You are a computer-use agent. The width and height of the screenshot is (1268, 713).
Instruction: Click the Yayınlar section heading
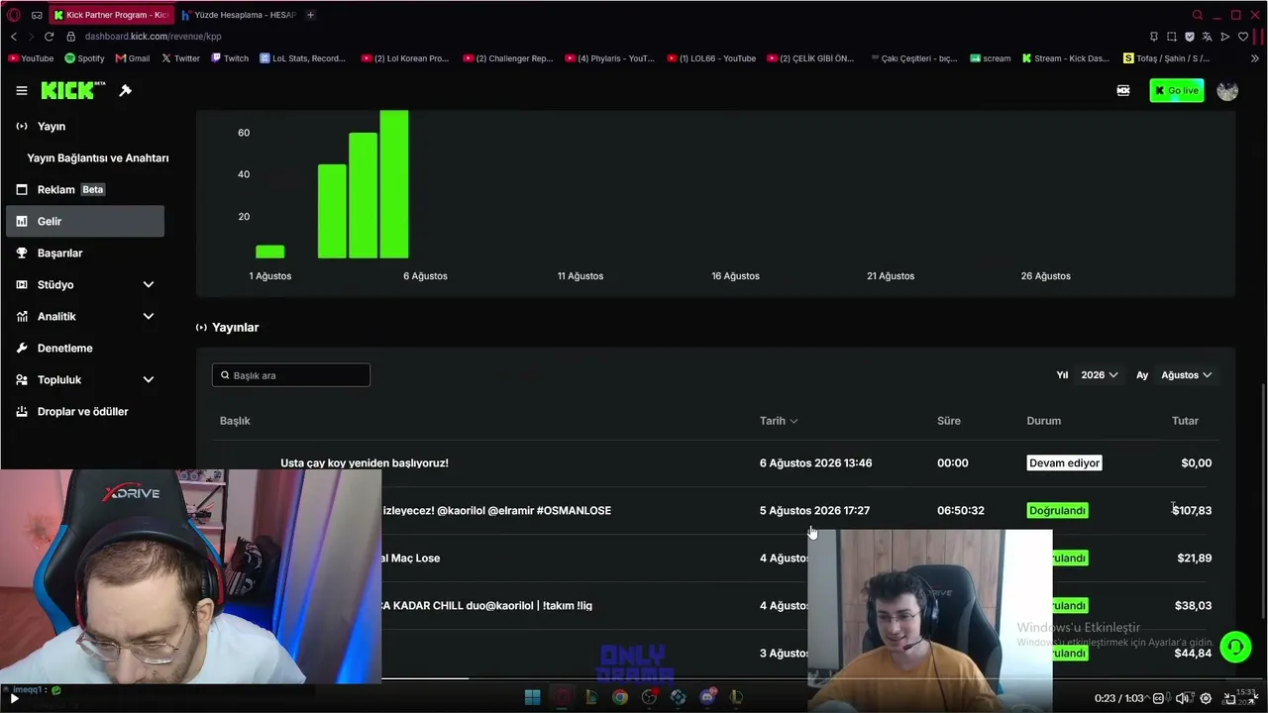(x=235, y=327)
